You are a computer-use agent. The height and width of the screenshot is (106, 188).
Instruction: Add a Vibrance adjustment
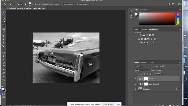click(153, 35)
